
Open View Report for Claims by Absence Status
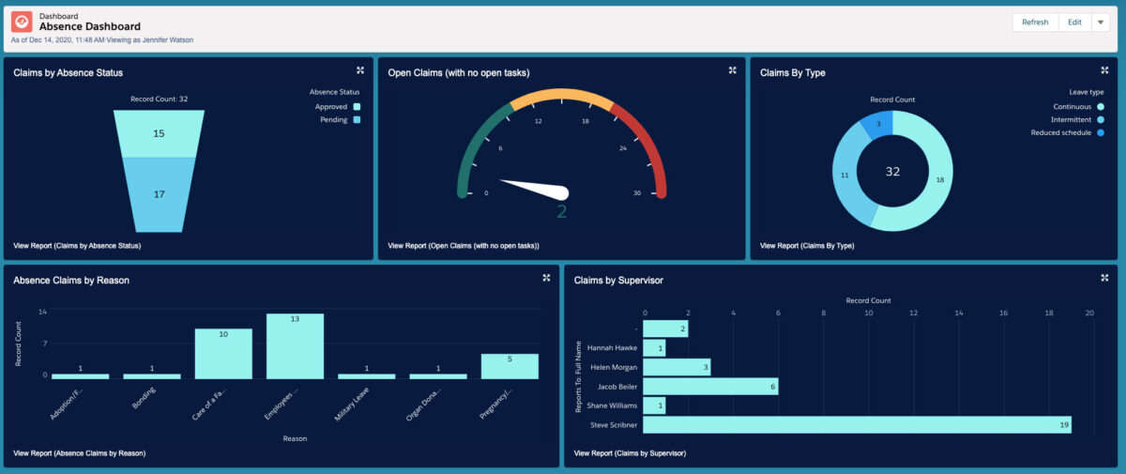coord(77,246)
